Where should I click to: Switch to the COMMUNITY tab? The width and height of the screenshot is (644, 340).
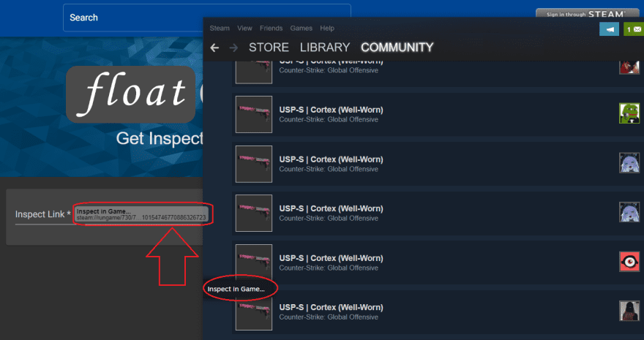coord(397,48)
